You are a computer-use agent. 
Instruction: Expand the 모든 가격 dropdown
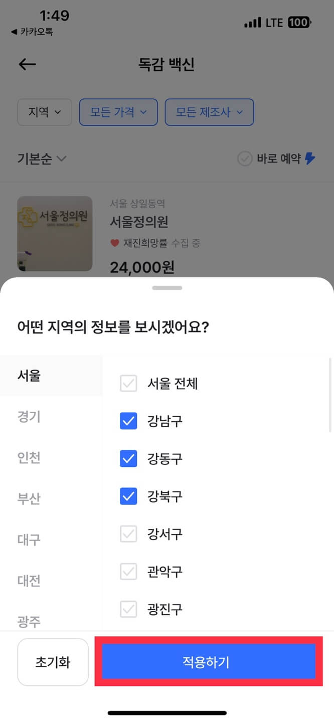point(118,112)
